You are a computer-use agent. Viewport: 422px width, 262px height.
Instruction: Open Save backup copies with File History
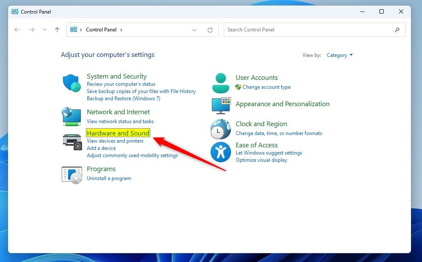[x=141, y=91]
